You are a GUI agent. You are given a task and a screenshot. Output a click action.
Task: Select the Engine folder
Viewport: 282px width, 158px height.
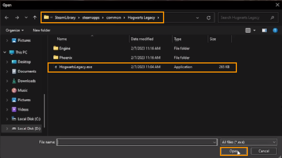click(x=65, y=48)
